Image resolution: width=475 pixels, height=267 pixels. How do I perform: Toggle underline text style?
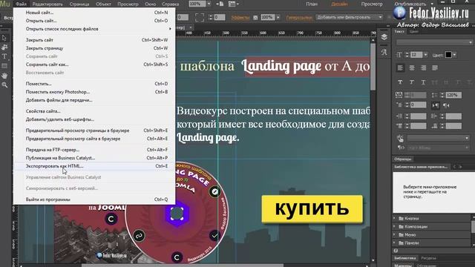pyautogui.click(x=423, y=82)
